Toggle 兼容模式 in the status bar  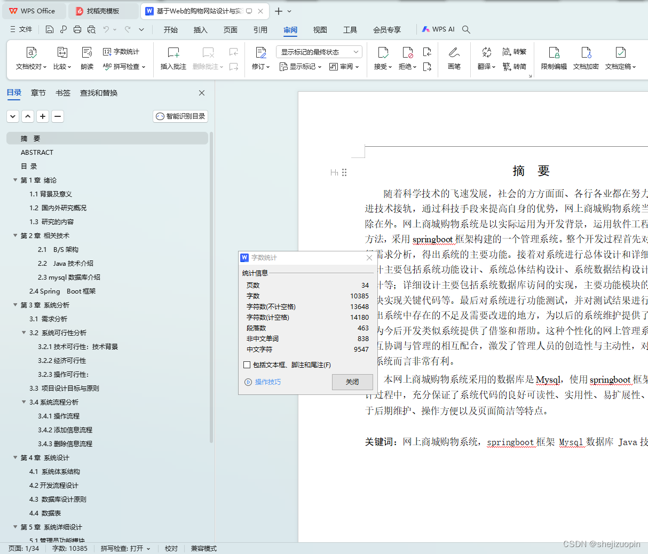click(203, 548)
